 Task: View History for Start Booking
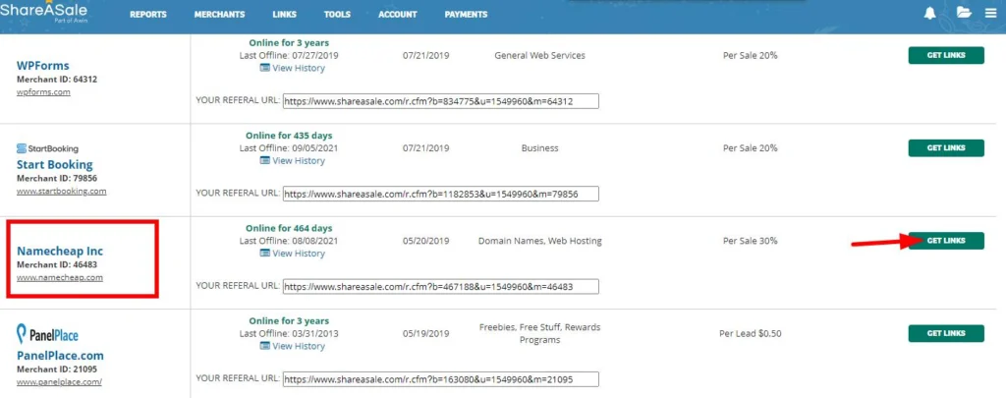(293, 160)
